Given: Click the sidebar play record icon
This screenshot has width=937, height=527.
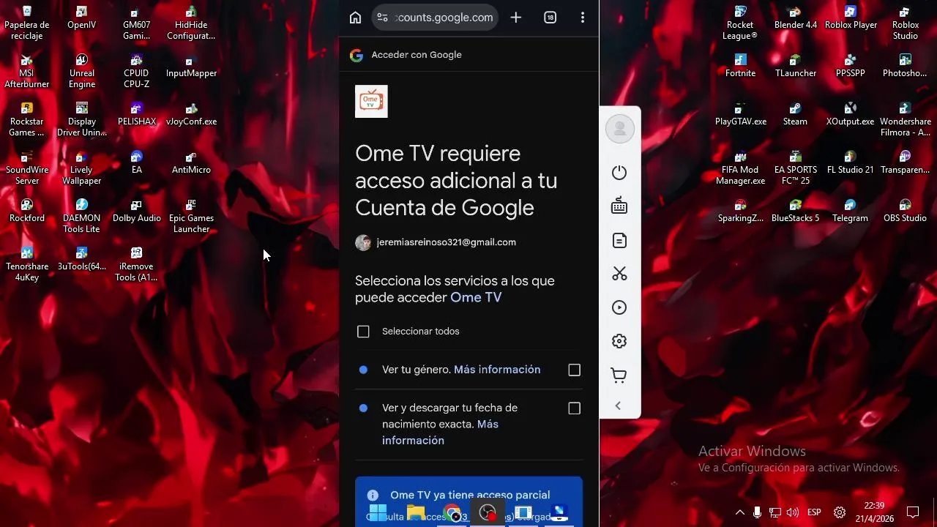Looking at the screenshot, I should tap(619, 307).
